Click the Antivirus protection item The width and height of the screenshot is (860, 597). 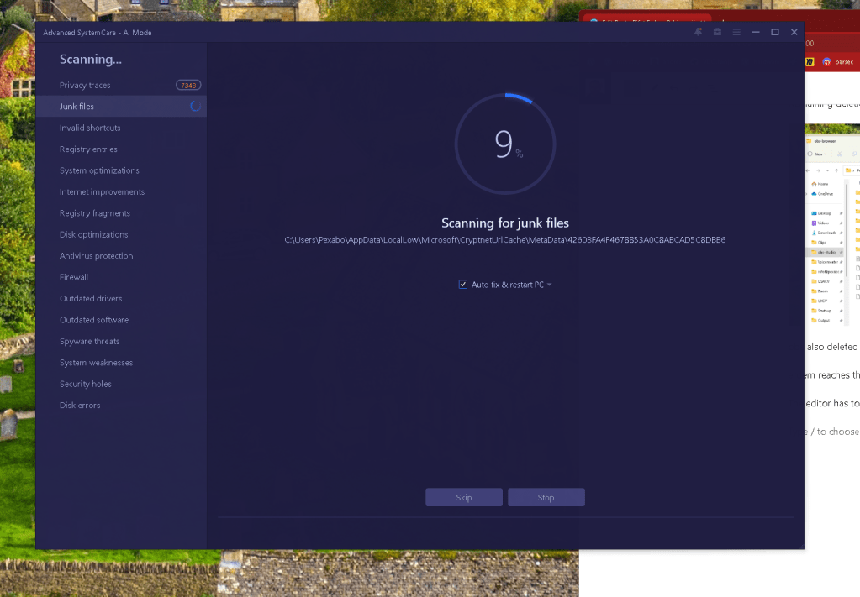121,256
